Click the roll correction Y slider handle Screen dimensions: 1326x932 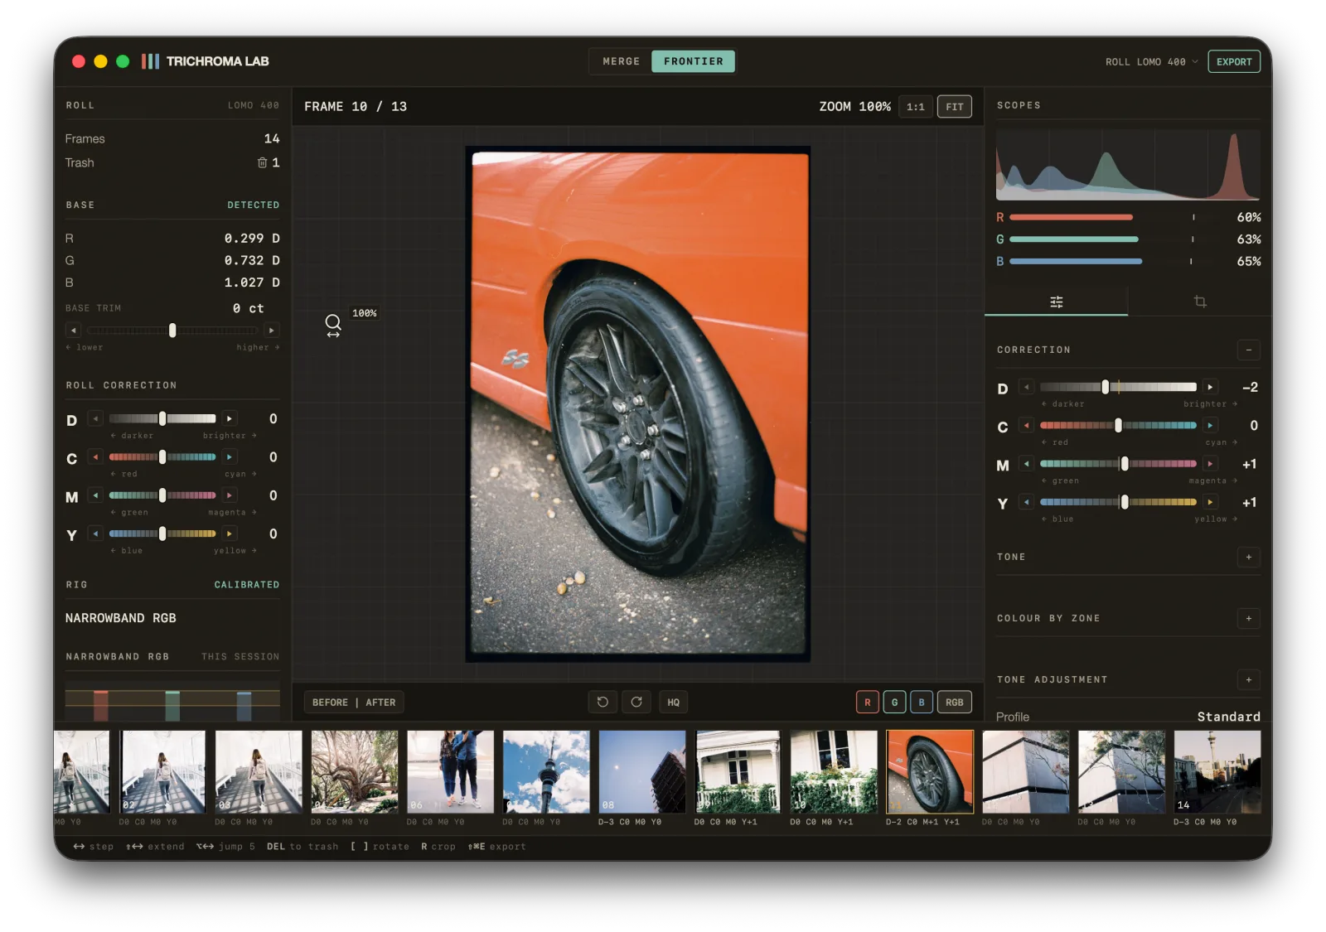(162, 534)
